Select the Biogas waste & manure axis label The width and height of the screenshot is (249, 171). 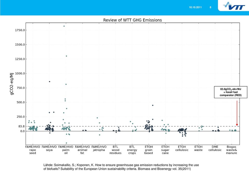(232, 150)
